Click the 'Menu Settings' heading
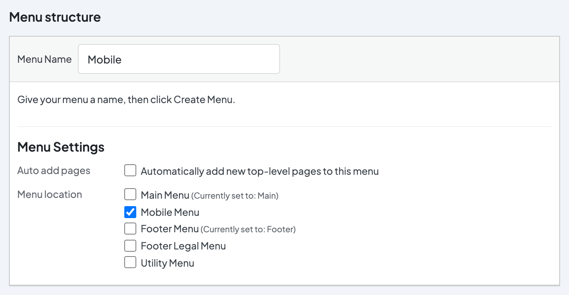Image resolution: width=569 pixels, height=295 pixels. click(x=61, y=147)
